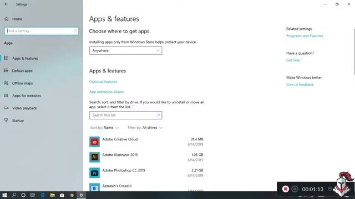This screenshot has width=355, height=199.
Task: Open taskbar search
Action: [14, 195]
